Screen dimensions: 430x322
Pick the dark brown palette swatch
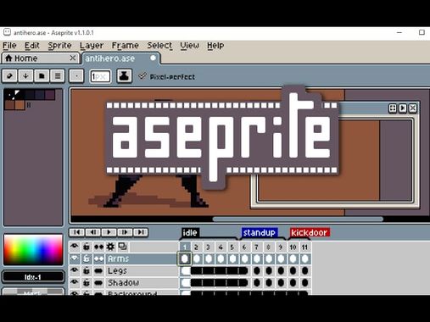pos(10,105)
